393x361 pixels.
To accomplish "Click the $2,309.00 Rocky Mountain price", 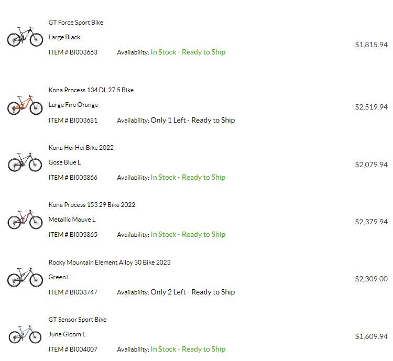I will point(371,279).
